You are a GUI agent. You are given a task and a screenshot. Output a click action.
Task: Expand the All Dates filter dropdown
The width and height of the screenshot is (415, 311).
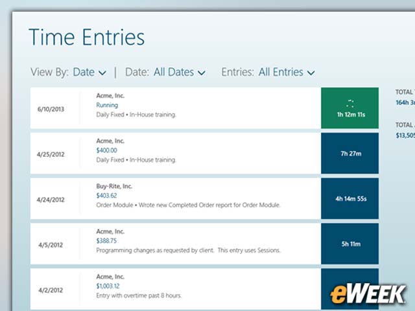point(180,72)
